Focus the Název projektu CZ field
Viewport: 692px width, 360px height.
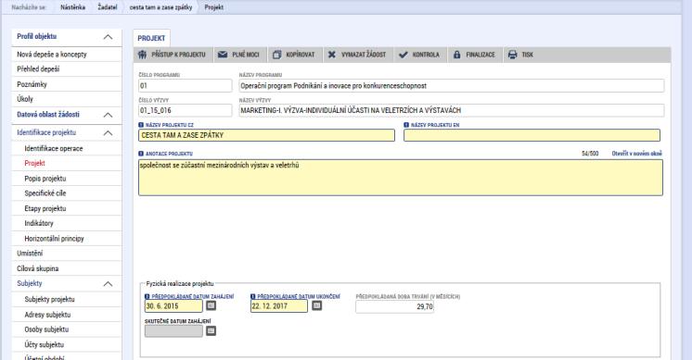pos(266,135)
